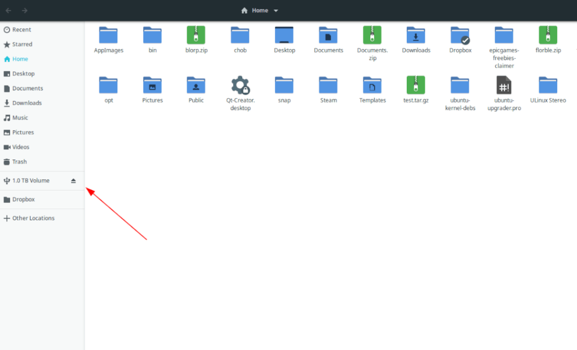Open Starred items in sidebar
Viewport: 577px width, 350px height.
tap(42, 44)
